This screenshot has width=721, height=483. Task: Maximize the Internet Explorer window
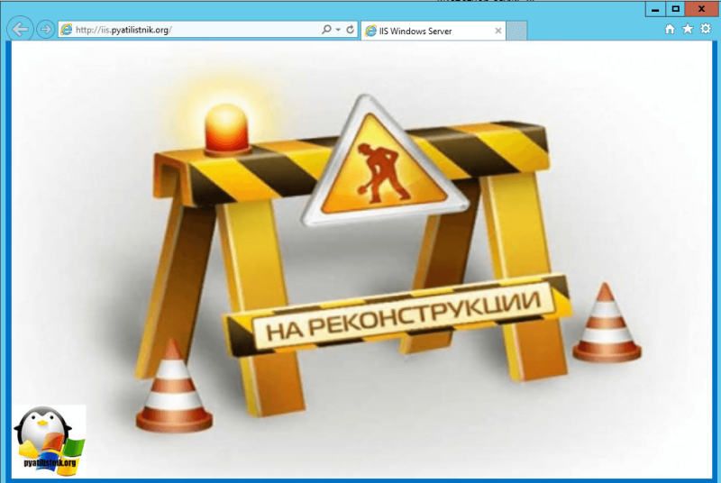[x=675, y=9]
